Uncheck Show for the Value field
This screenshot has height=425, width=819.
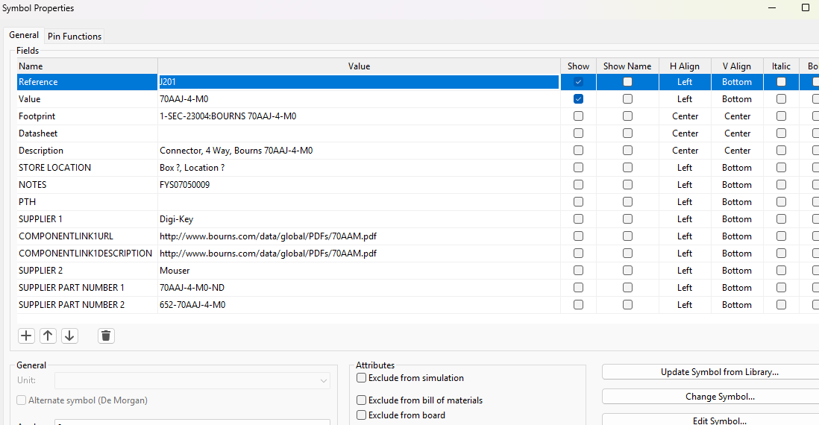click(578, 99)
